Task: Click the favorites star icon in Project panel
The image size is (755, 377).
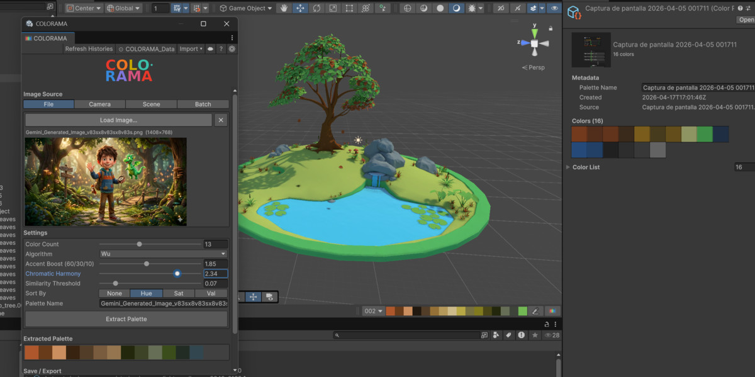Action: (535, 335)
